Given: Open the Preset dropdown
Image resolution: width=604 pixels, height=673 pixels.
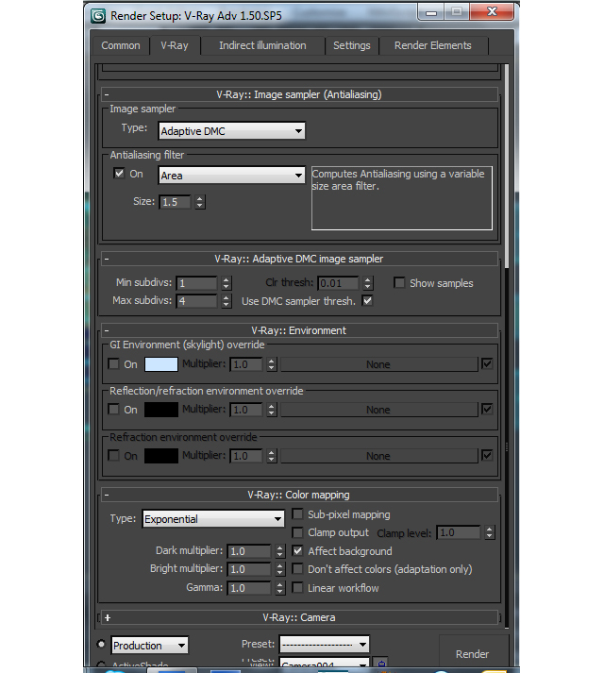Looking at the screenshot, I should tap(324, 645).
